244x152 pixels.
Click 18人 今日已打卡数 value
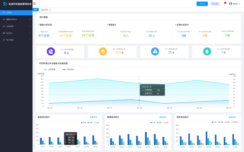point(126,36)
